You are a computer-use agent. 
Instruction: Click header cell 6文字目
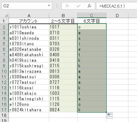92,21
